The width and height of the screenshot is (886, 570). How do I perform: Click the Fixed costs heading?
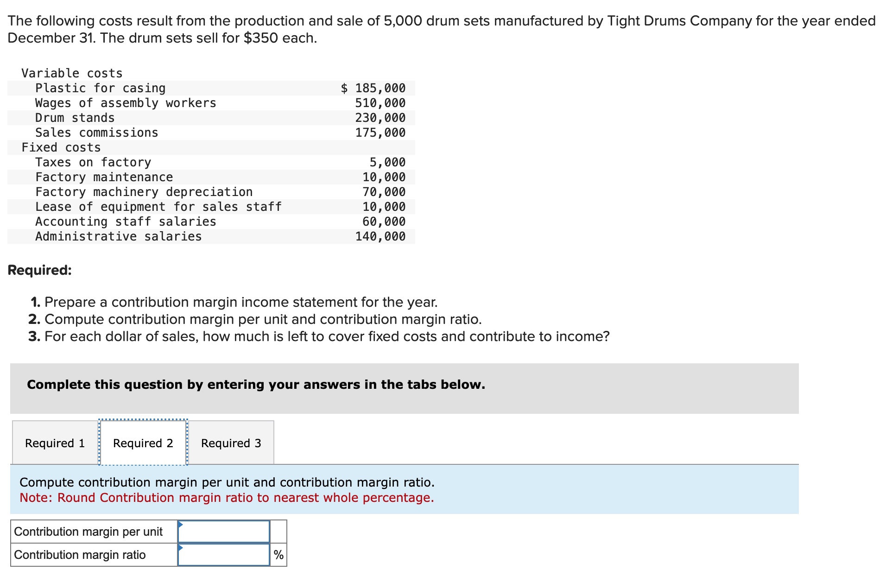[61, 147]
